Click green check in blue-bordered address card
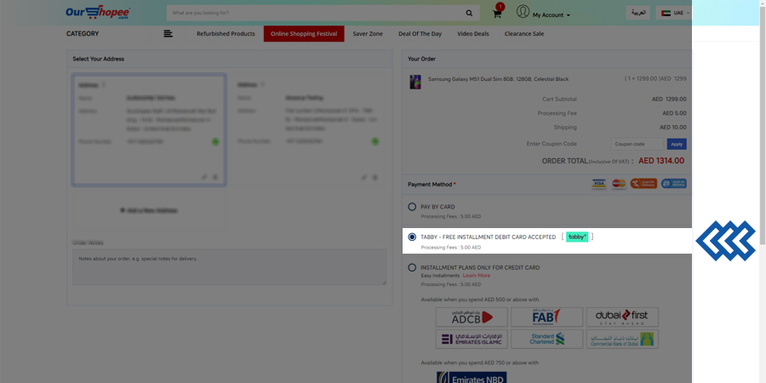 pyautogui.click(x=215, y=141)
